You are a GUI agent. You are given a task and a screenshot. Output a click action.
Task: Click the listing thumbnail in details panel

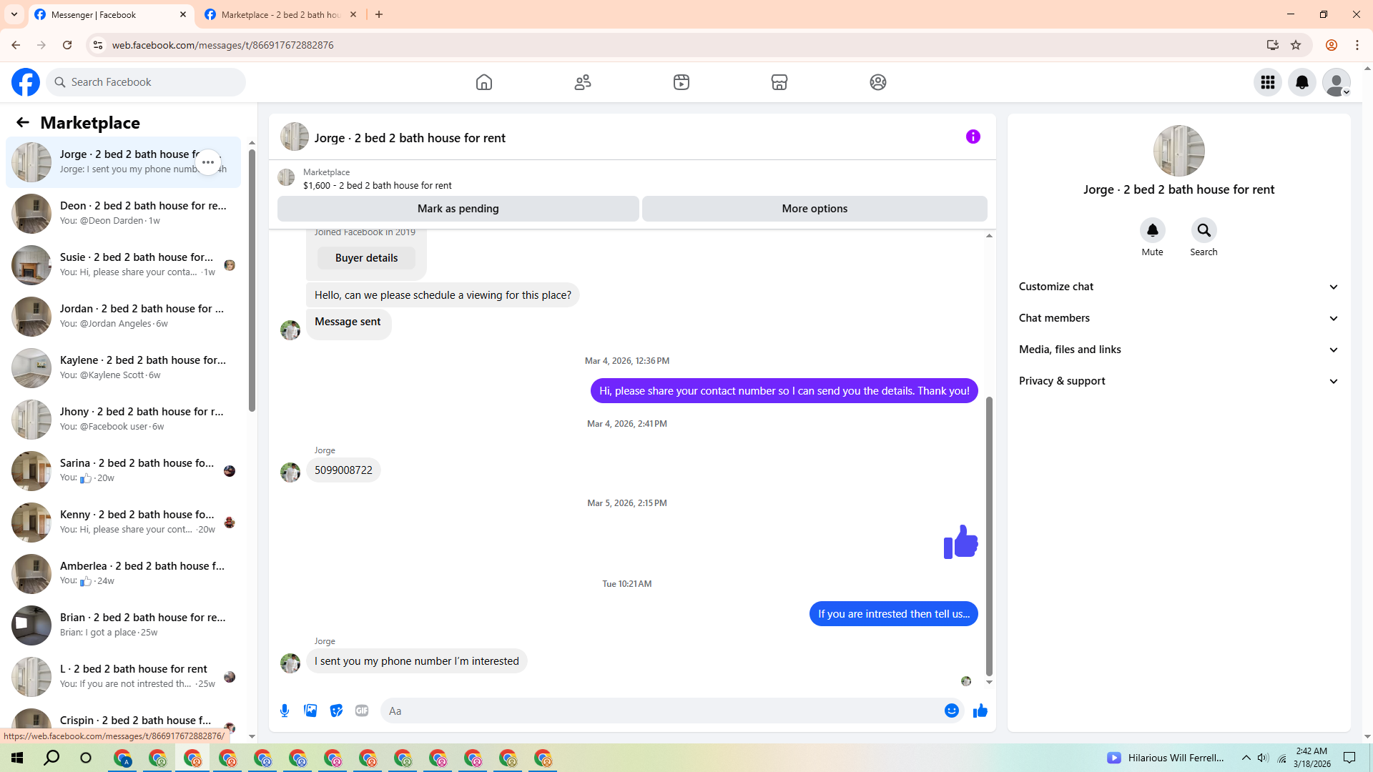click(x=1178, y=151)
